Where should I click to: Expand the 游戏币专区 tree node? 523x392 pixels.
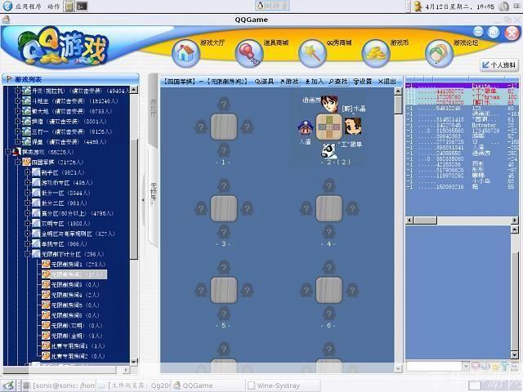[x=28, y=183]
